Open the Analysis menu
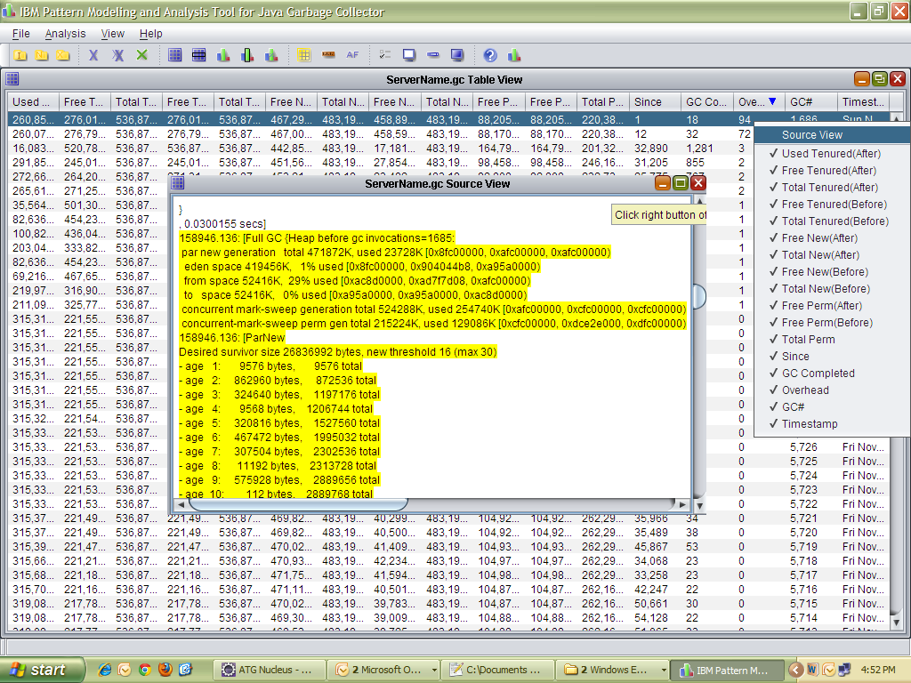Screen dimensions: 911x683 point(65,34)
